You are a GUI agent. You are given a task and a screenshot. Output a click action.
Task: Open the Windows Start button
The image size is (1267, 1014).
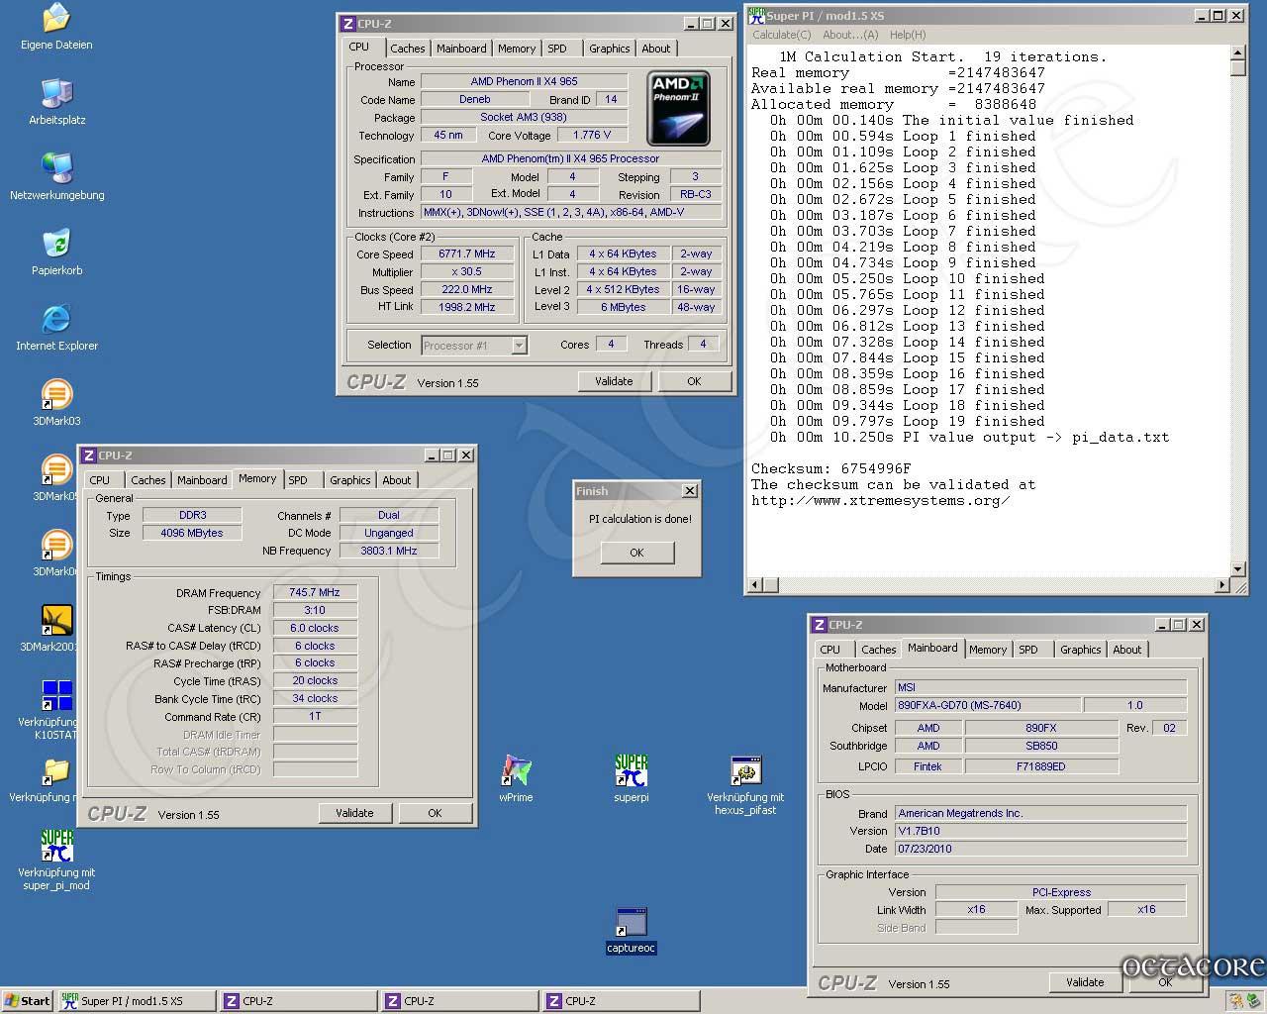[28, 1001]
